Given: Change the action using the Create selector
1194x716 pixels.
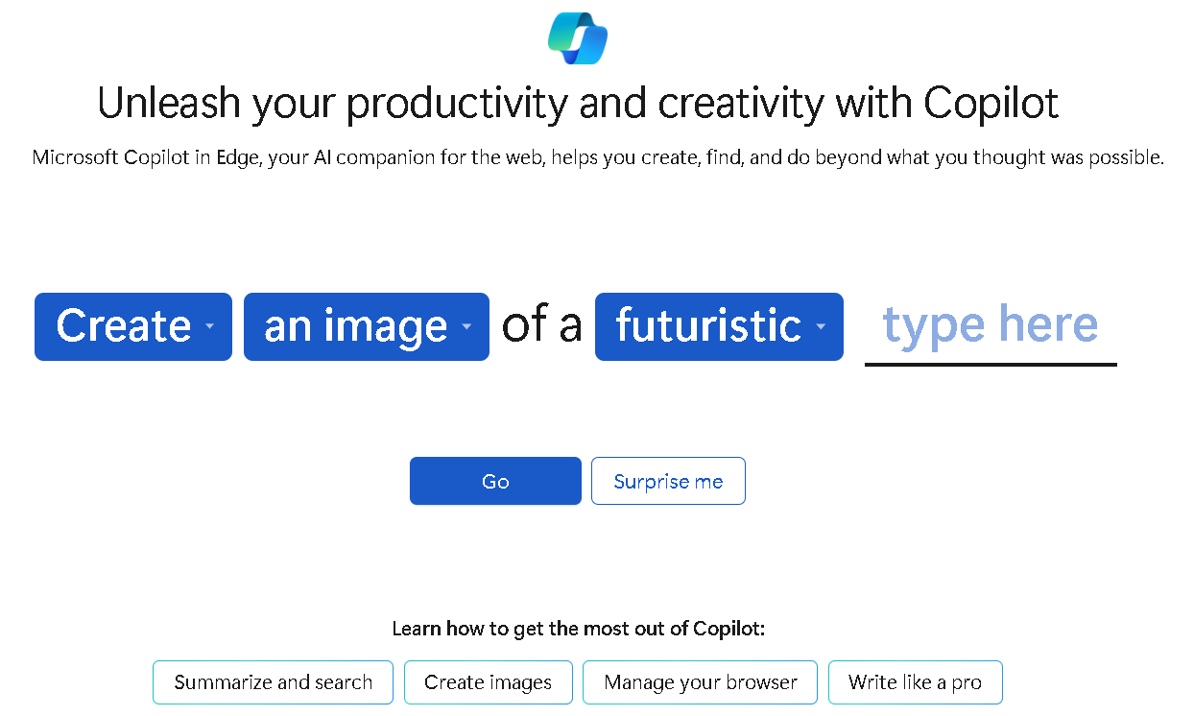Looking at the screenshot, I should pos(132,326).
